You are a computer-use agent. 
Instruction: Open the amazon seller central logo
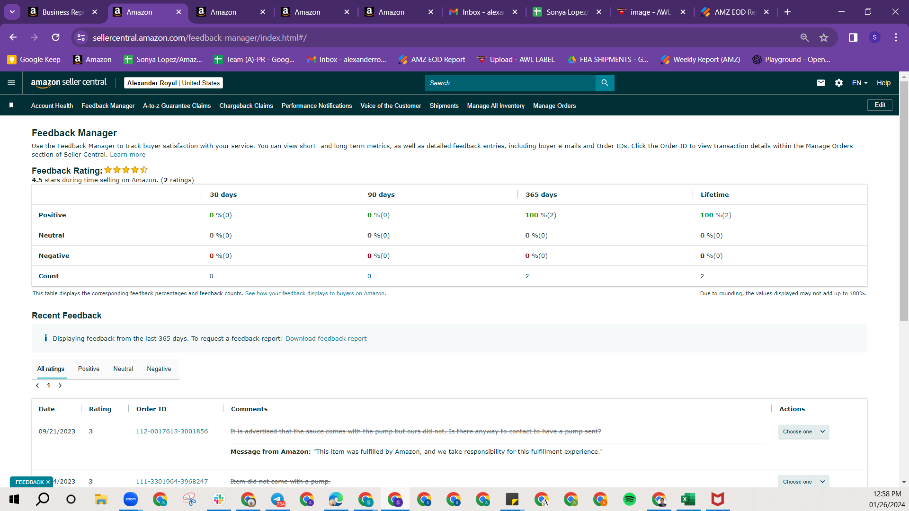pyautogui.click(x=69, y=83)
